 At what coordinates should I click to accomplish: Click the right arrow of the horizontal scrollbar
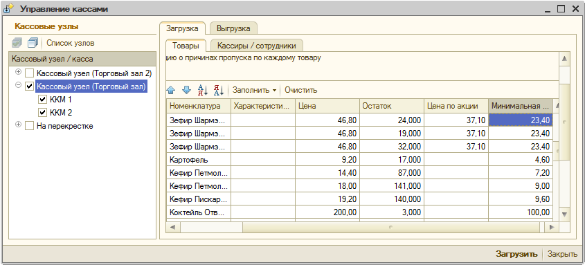[552, 227]
